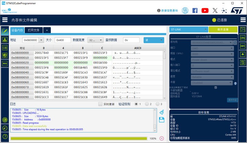
Task: Open Erasing & Programming download icon
Action: pyautogui.click(x=5, y=39)
